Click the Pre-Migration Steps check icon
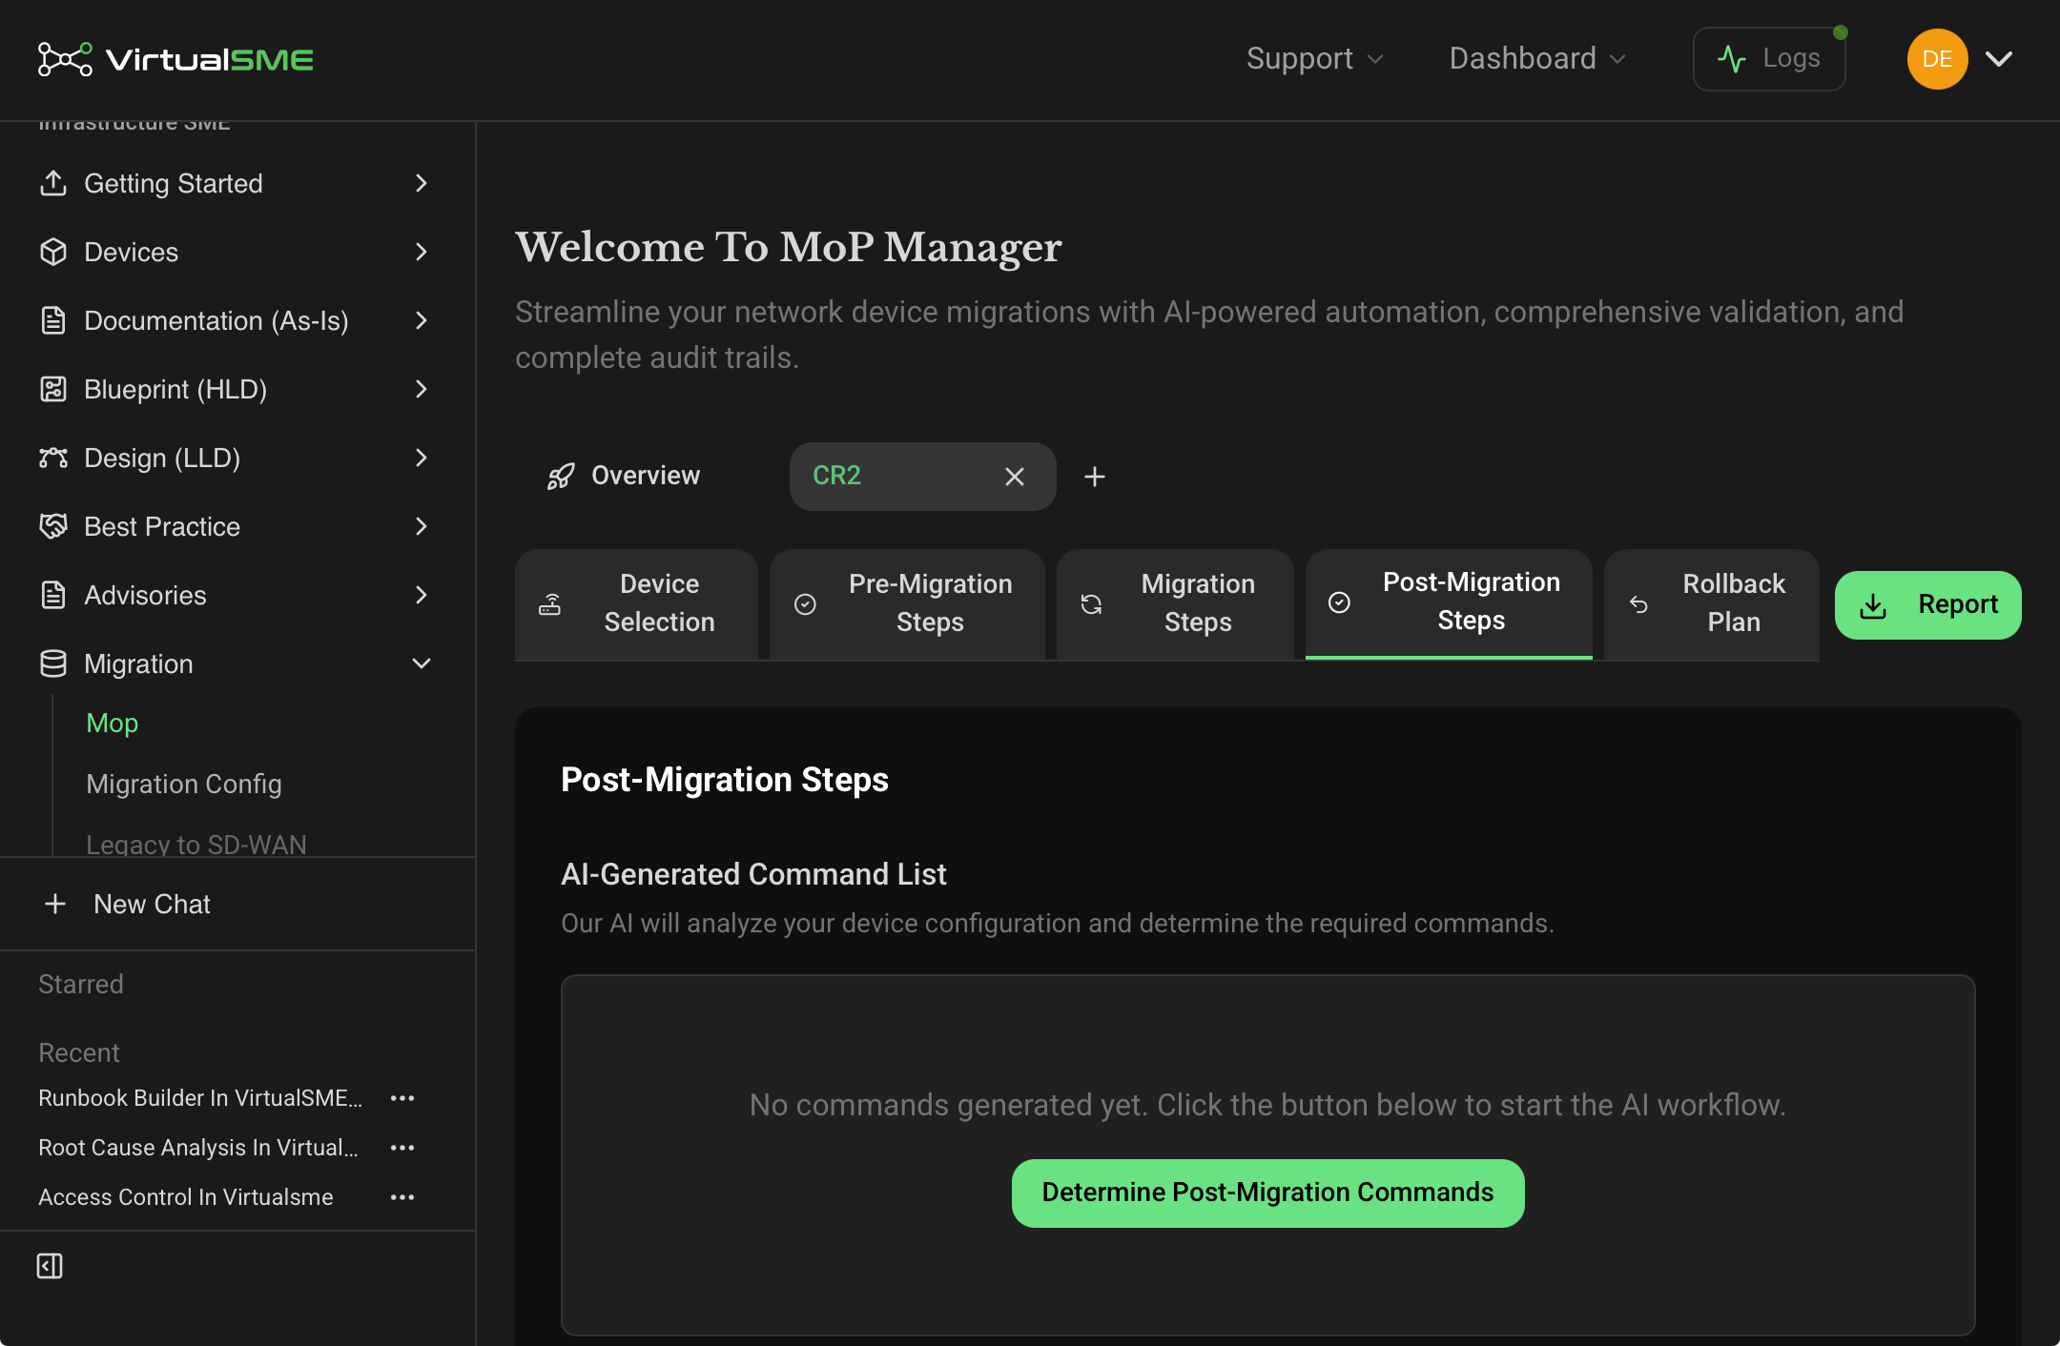 click(x=805, y=604)
